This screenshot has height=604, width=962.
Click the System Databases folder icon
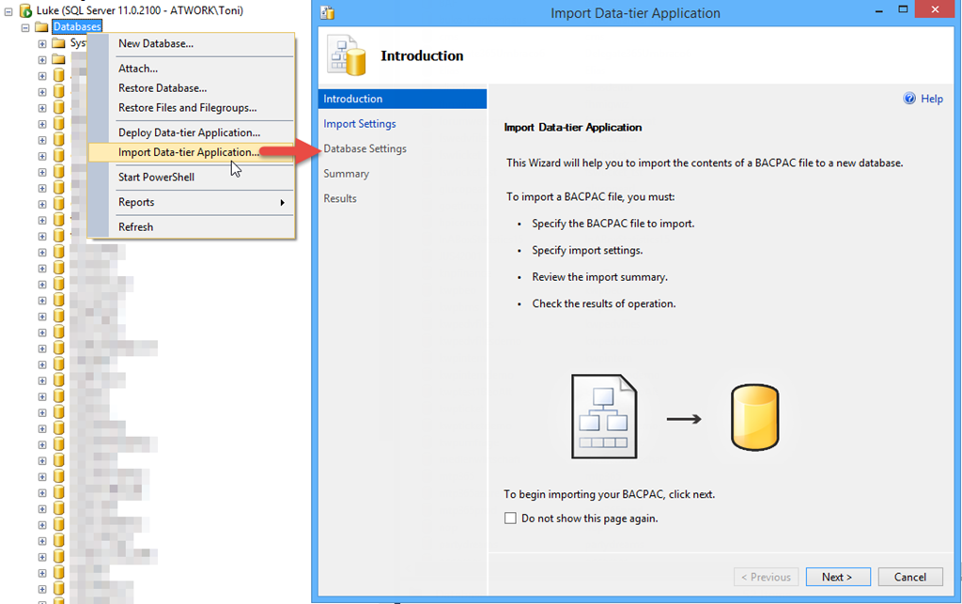tap(58, 43)
